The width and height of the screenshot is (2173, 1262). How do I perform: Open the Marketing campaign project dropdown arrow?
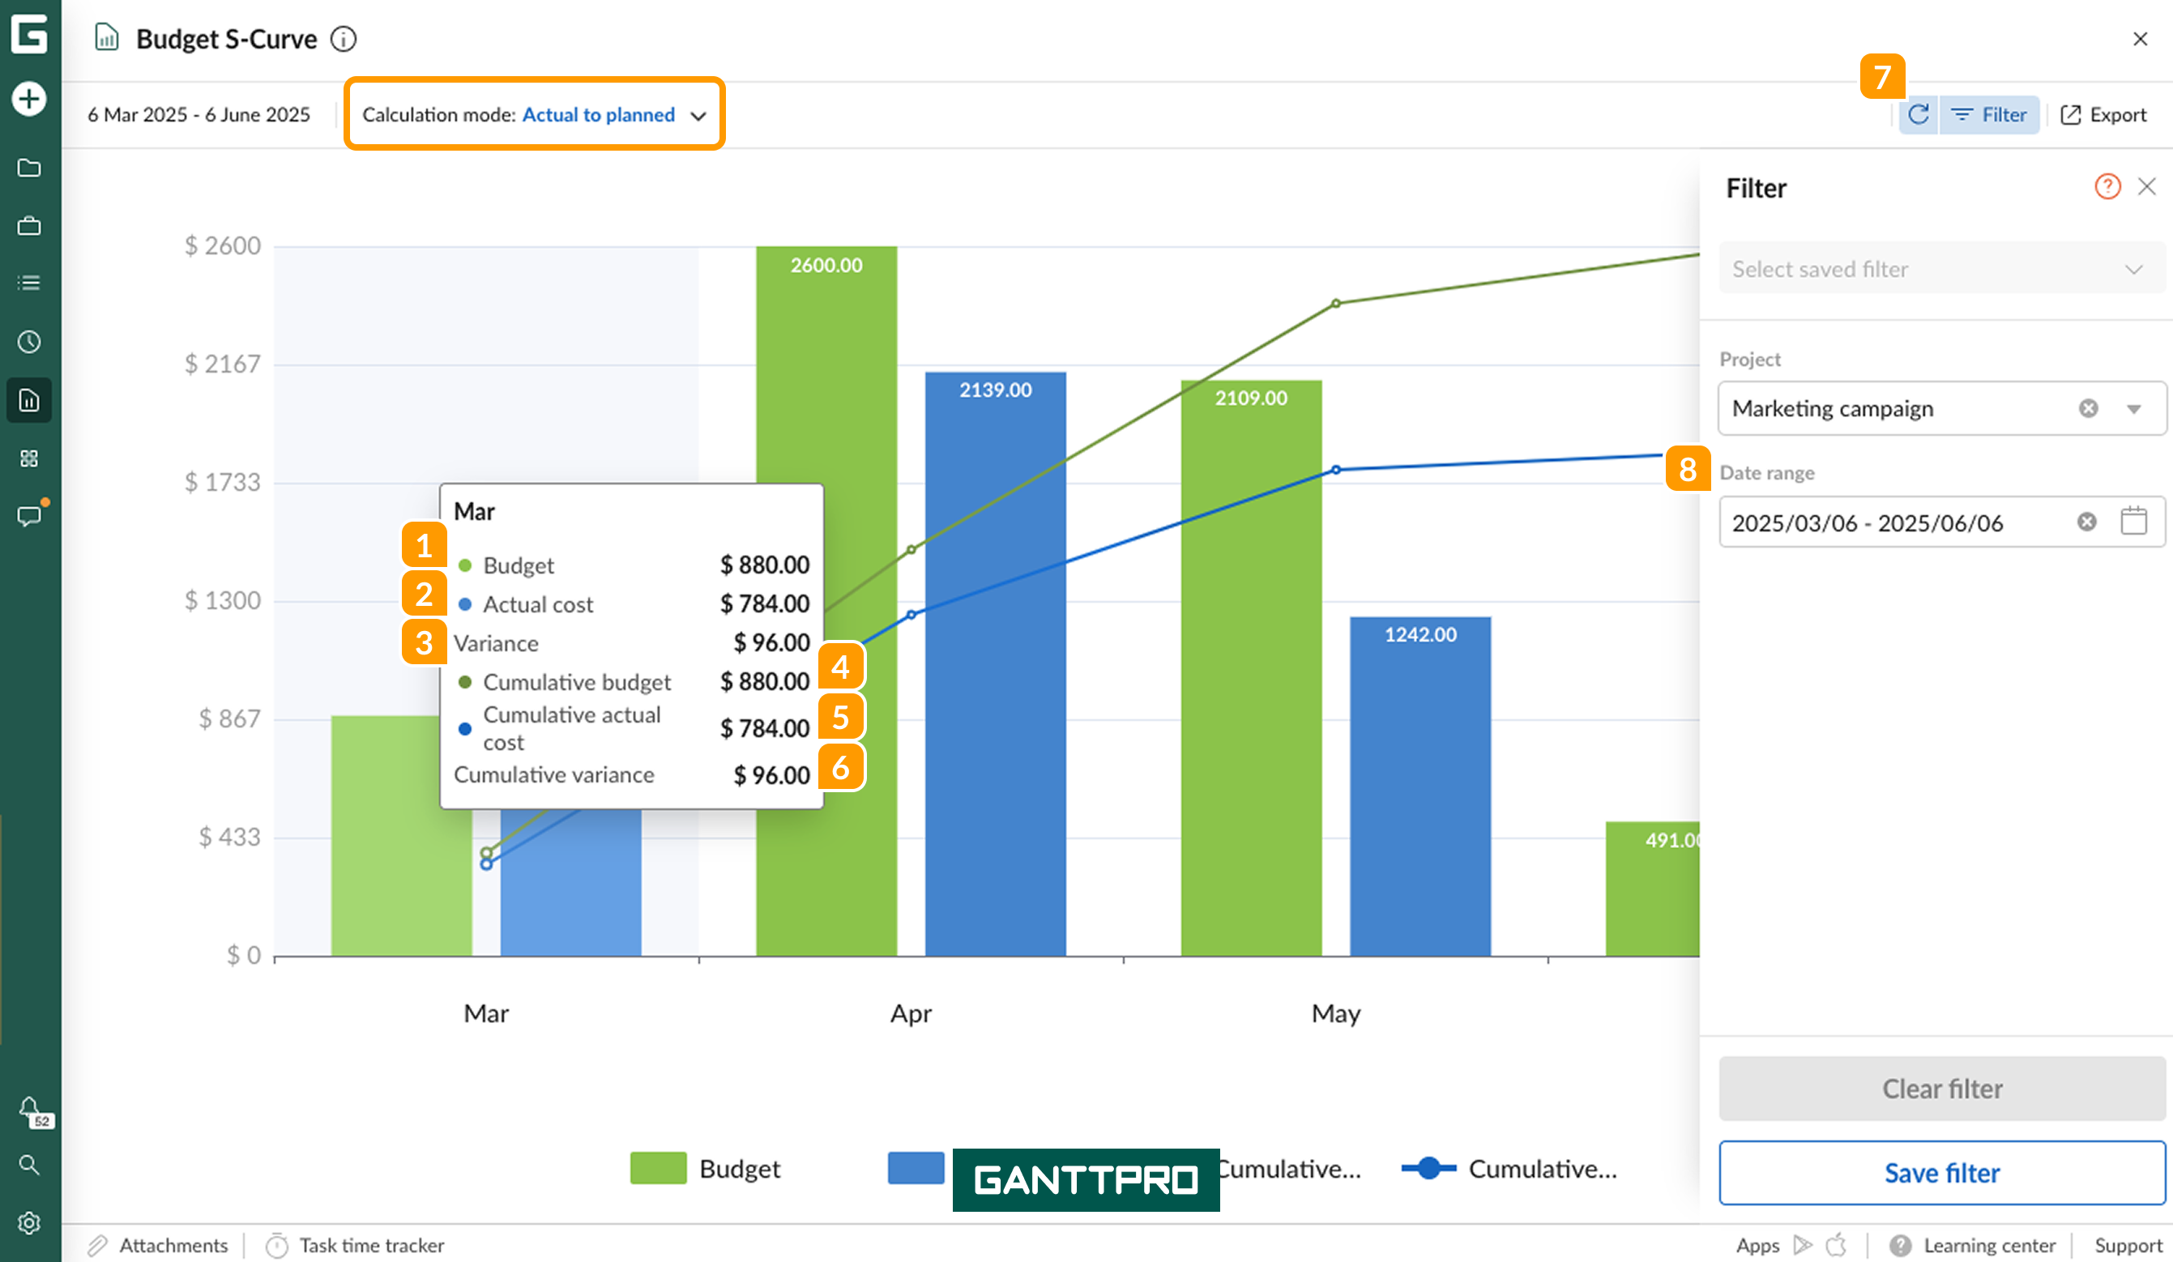coord(2133,408)
